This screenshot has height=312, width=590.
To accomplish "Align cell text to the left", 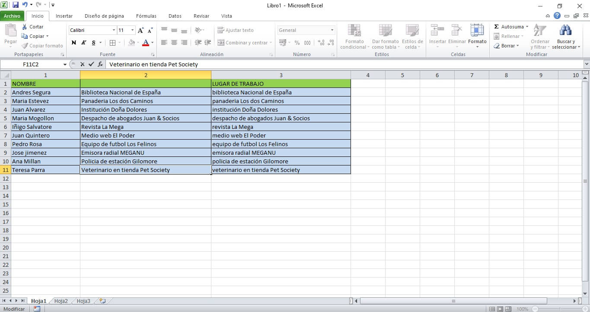I will click(x=164, y=43).
